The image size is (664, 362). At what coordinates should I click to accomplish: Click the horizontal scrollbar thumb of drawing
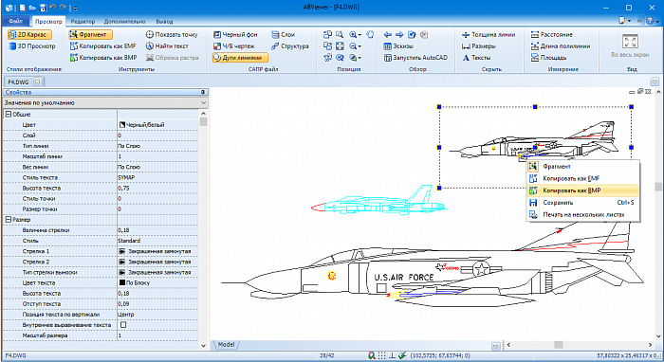click(x=559, y=345)
